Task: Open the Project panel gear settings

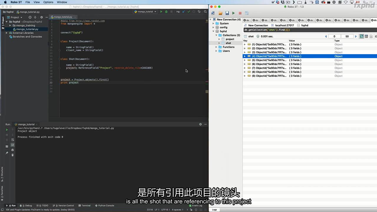Action: pyautogui.click(x=42, y=17)
